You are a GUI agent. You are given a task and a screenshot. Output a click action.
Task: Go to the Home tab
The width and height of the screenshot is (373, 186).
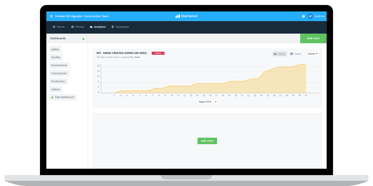(x=59, y=27)
